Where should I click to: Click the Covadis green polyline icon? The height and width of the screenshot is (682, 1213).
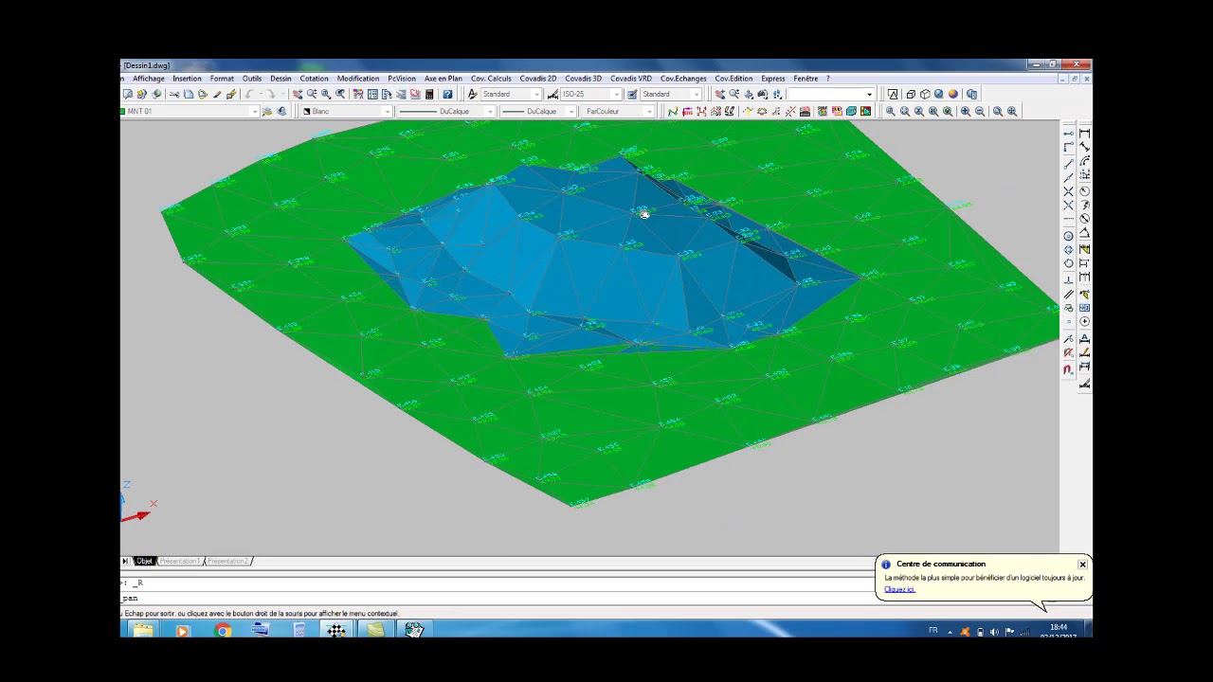coord(673,111)
